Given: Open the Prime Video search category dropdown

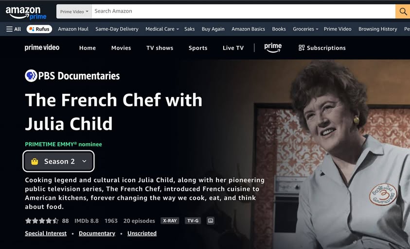Looking at the screenshot, I should [x=74, y=12].
